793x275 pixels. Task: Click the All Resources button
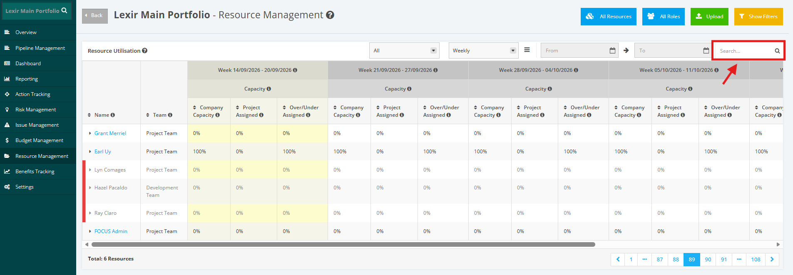point(608,17)
